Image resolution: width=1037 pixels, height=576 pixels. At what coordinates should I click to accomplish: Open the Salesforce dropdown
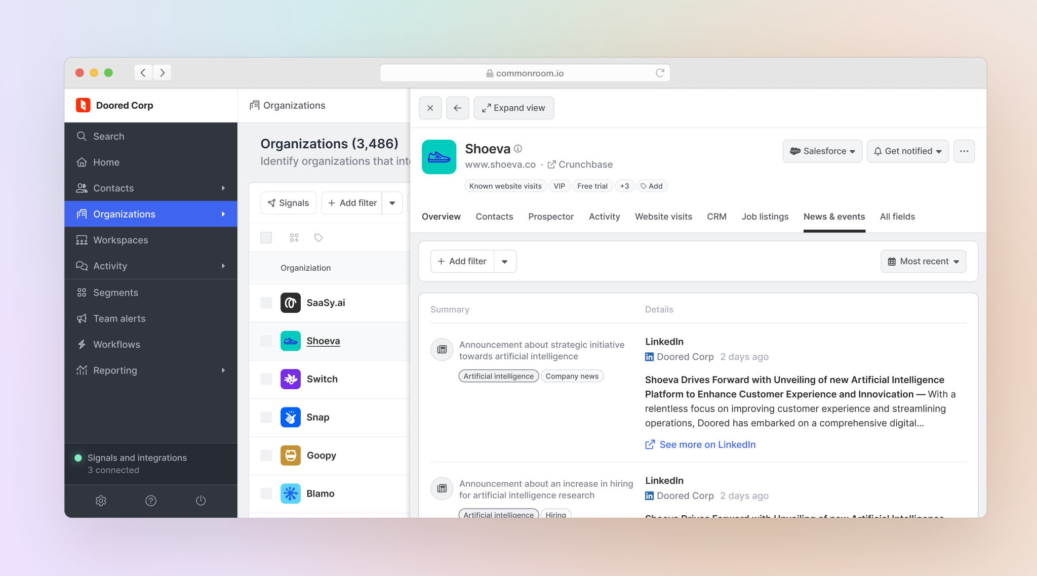(x=822, y=151)
